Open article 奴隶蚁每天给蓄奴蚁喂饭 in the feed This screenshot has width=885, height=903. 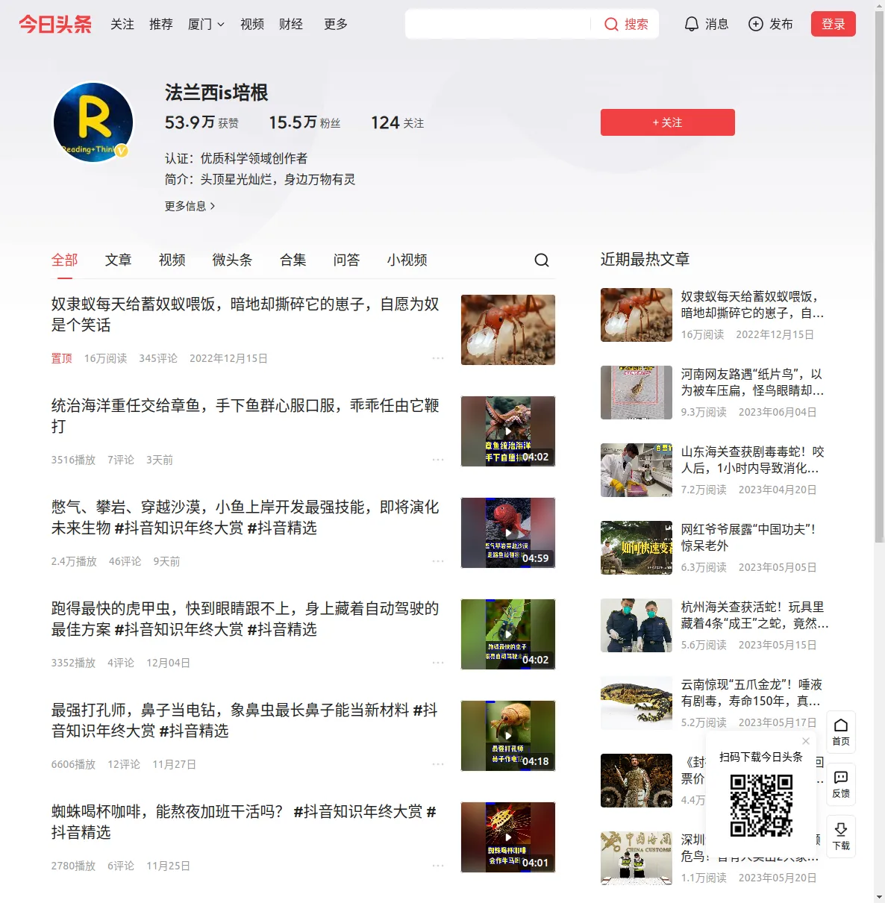pyautogui.click(x=246, y=314)
